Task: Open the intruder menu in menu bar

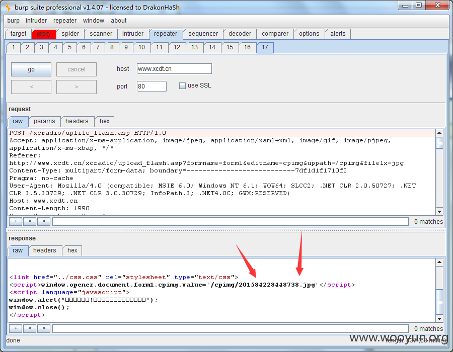Action: point(36,21)
